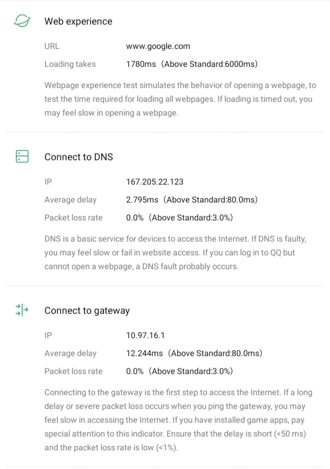Click the gateway IP address 10.97.16.1
This screenshot has width=330, height=469.
click(145, 335)
